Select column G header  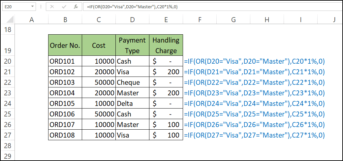pyautogui.click(x=234, y=20)
